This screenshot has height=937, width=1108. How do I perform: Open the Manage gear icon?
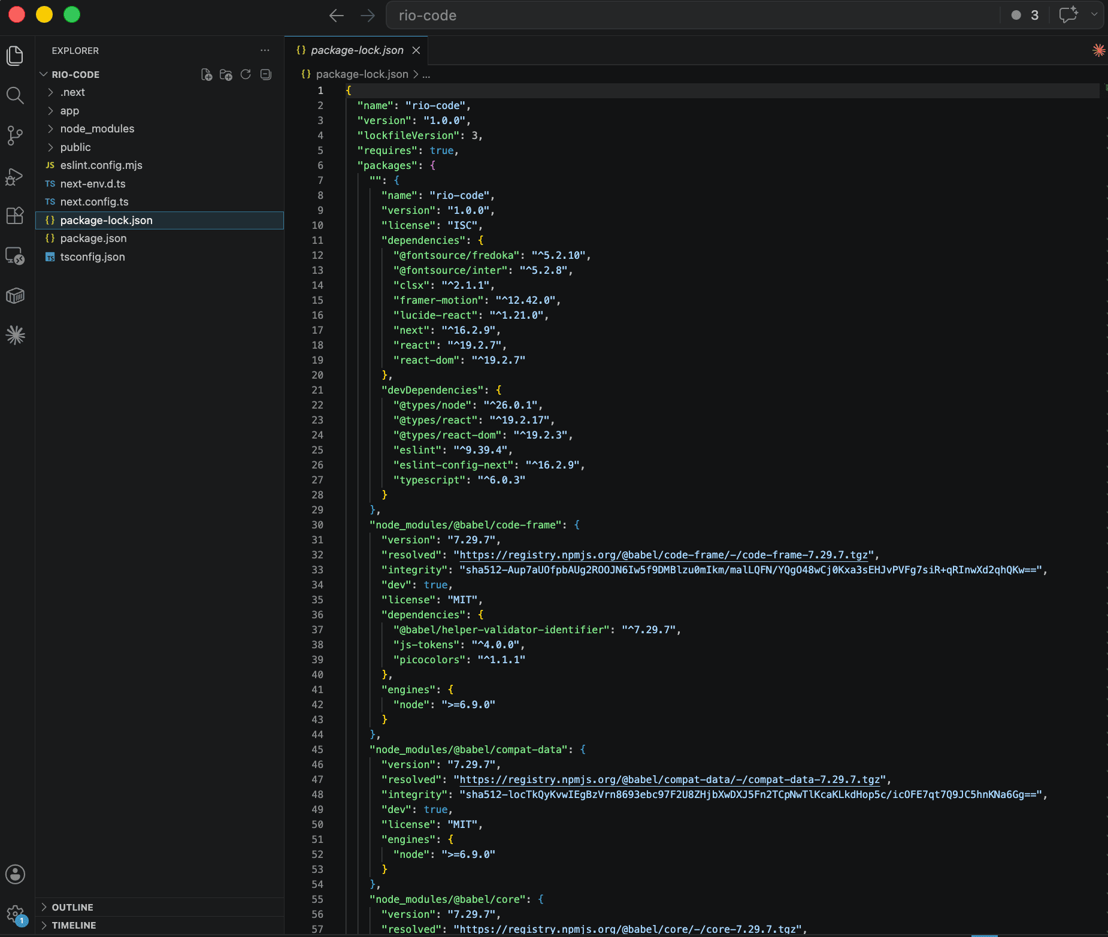tap(15, 915)
